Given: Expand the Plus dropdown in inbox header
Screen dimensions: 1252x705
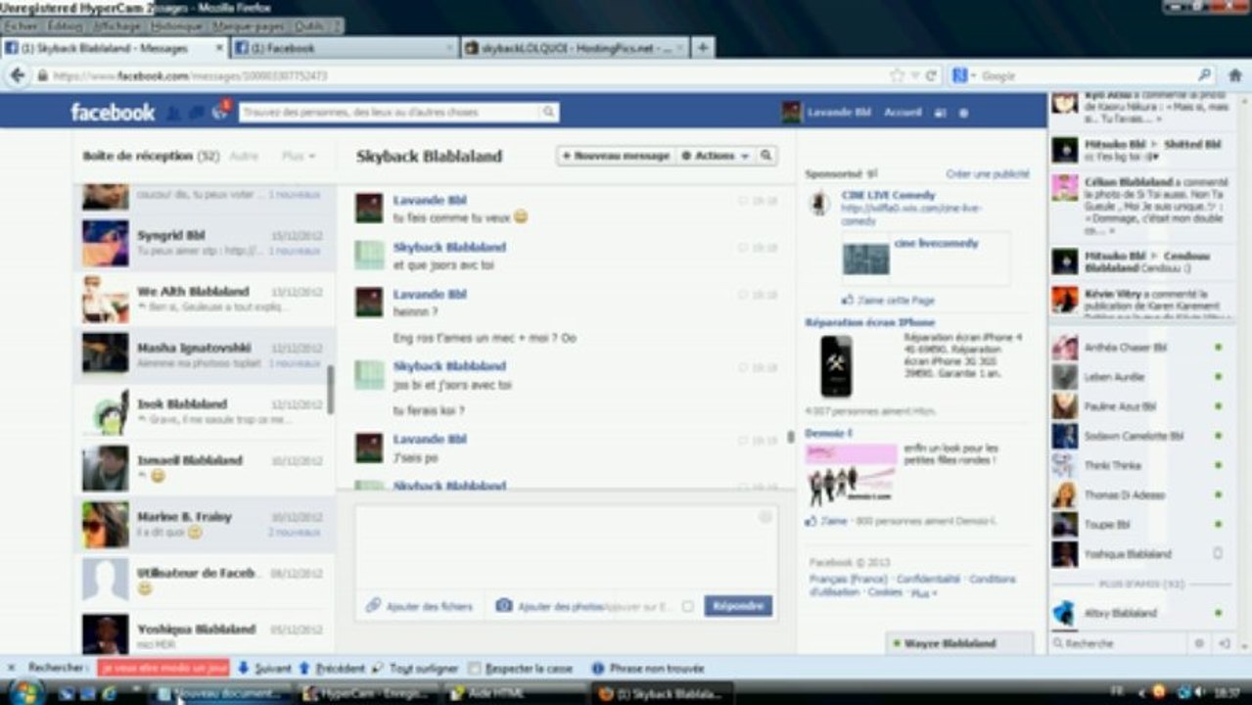Looking at the screenshot, I should [299, 156].
